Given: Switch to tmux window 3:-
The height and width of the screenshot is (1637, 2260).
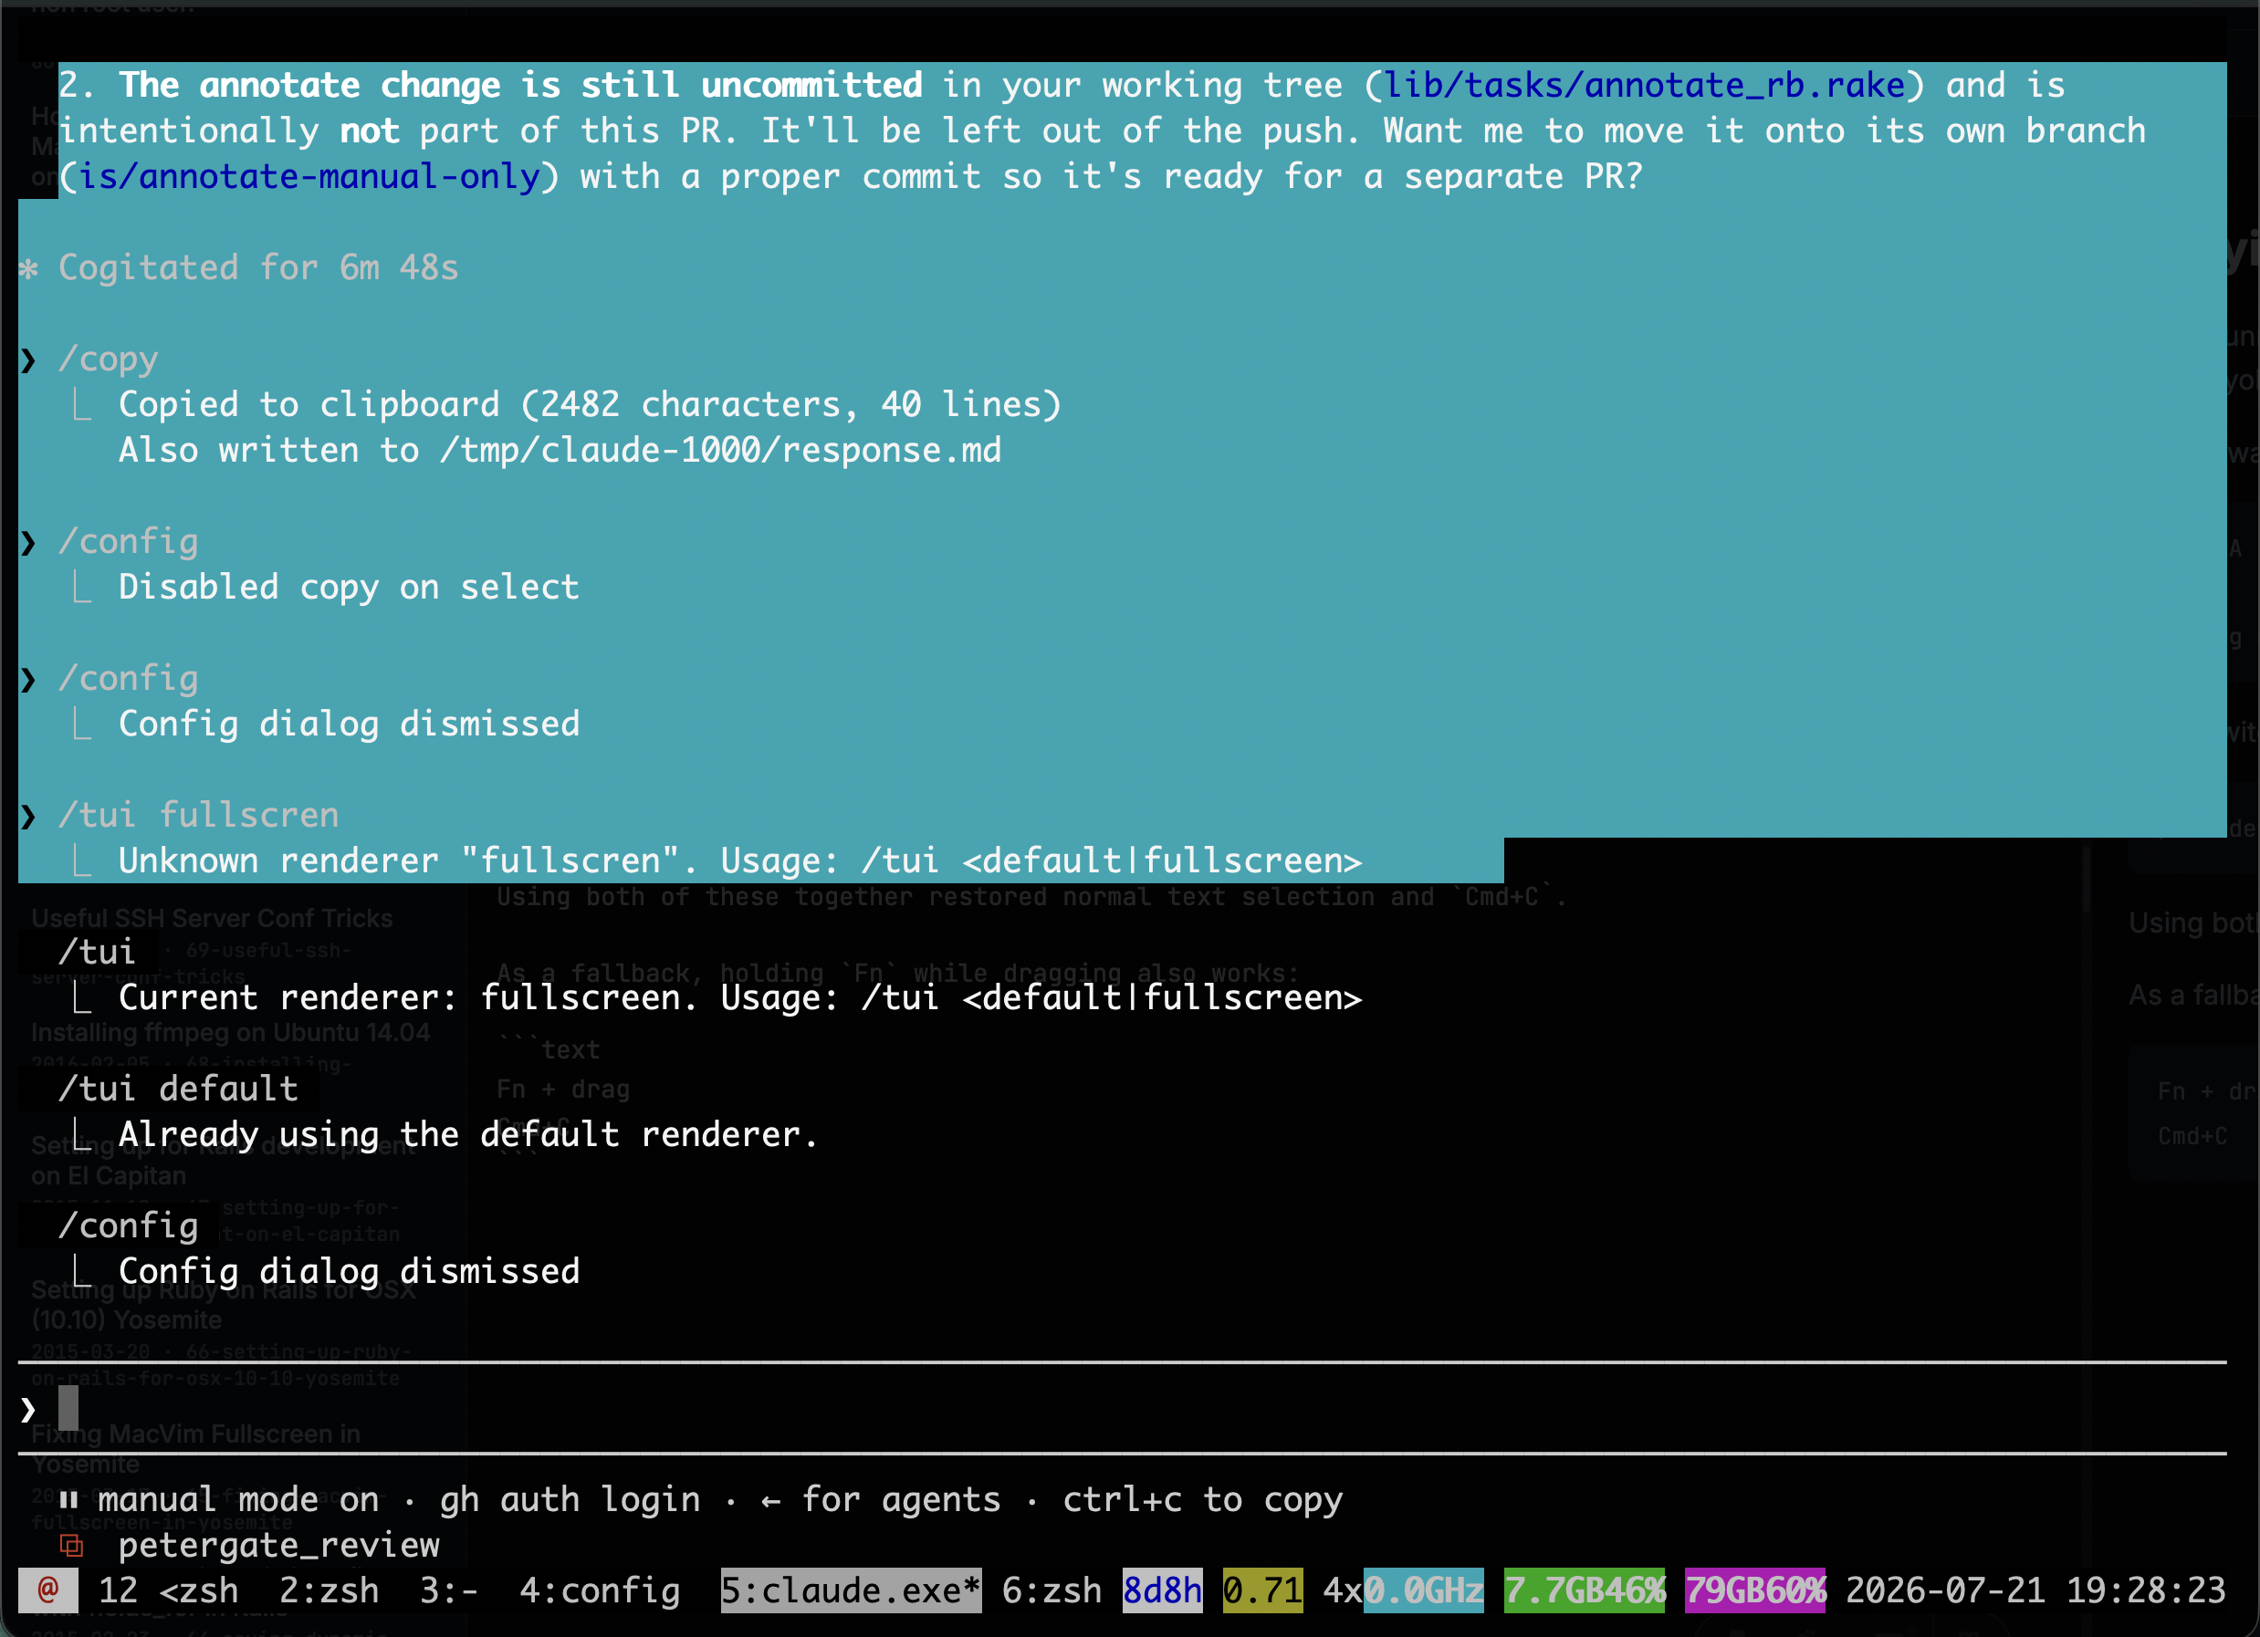Looking at the screenshot, I should pyautogui.click(x=448, y=1590).
